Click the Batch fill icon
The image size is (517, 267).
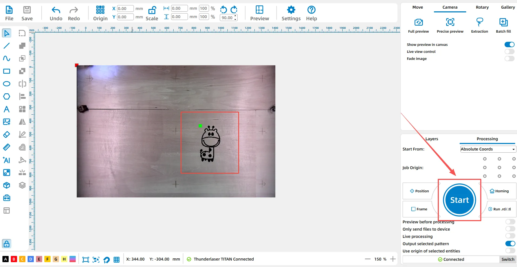[x=503, y=22]
